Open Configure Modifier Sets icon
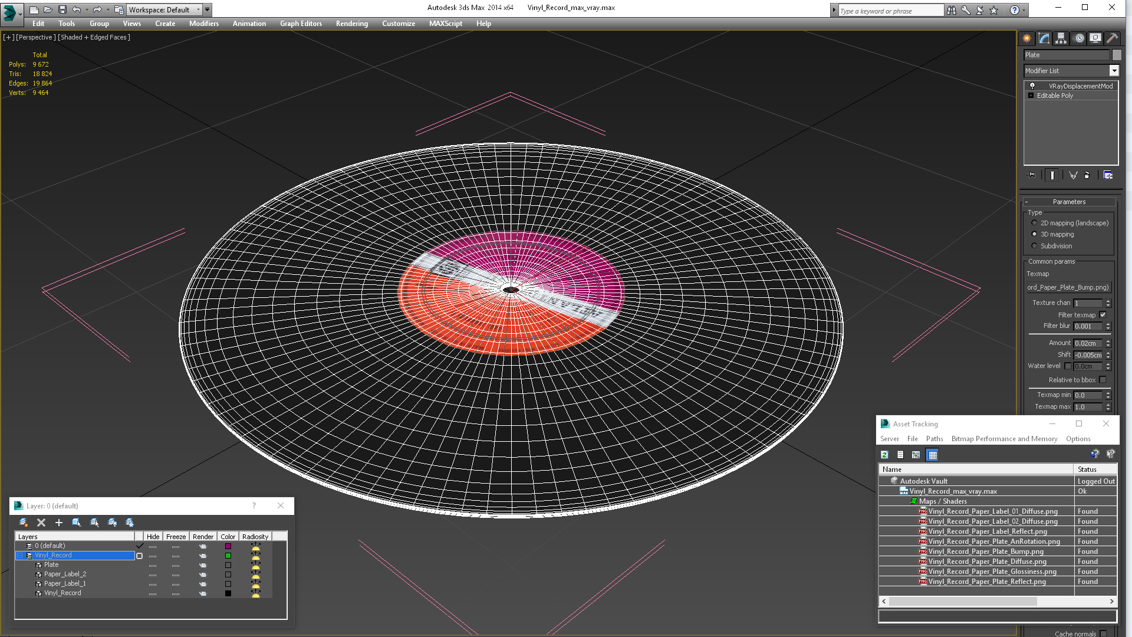 [x=1108, y=175]
